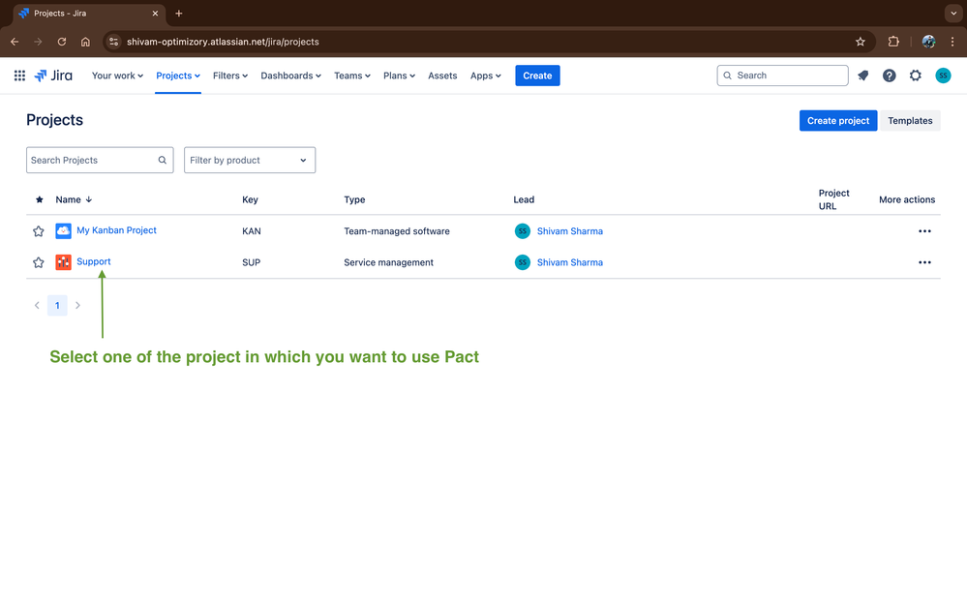The image size is (967, 605).
Task: Click the Create project button
Action: pyautogui.click(x=838, y=120)
